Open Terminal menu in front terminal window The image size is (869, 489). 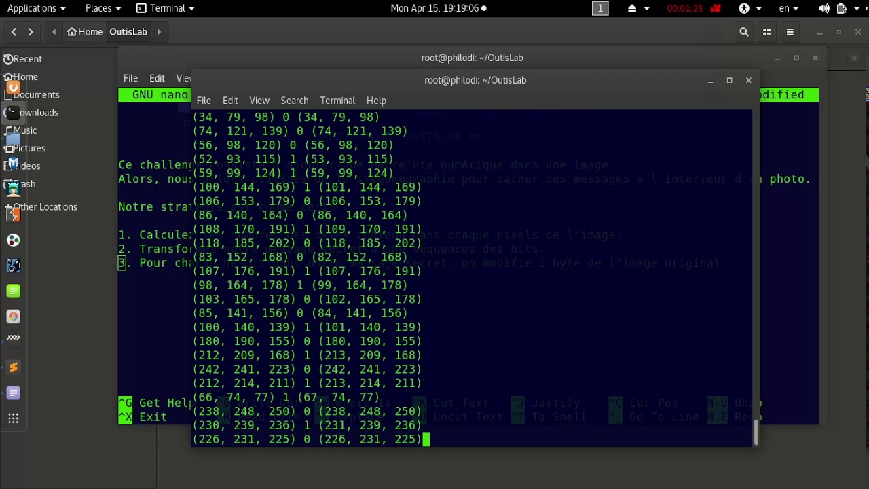(x=337, y=101)
